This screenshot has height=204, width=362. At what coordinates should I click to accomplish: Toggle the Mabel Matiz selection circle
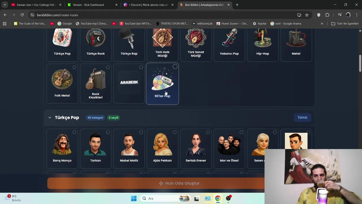tap(141, 132)
